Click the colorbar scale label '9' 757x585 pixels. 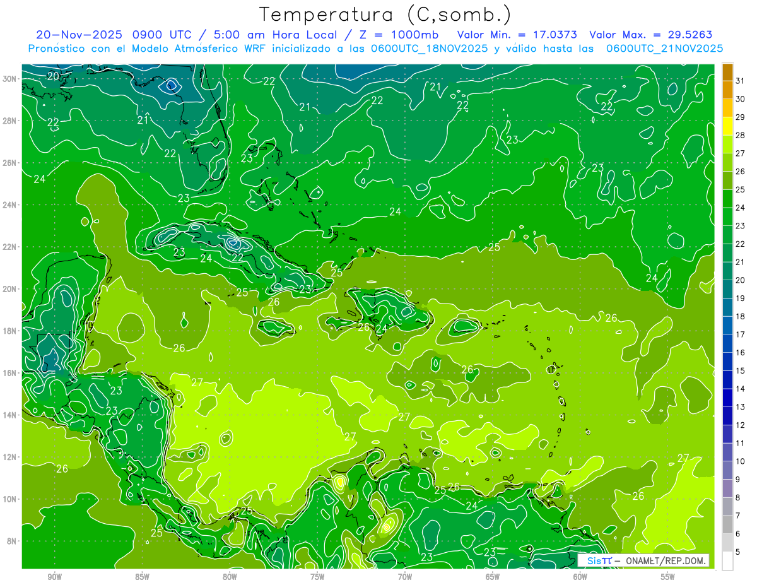[738, 480]
